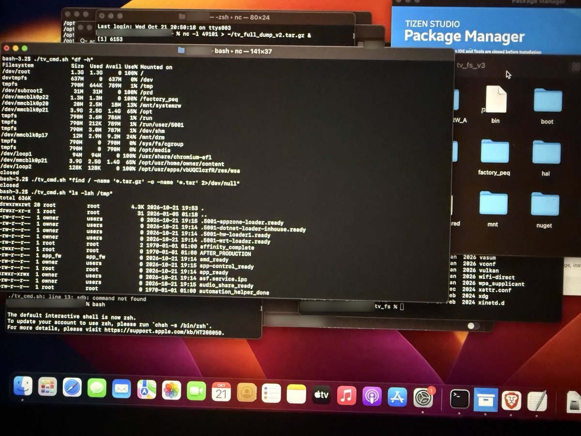The image size is (581, 436).
Task: Select the factory_peq folder in Finder
Action: (x=494, y=156)
